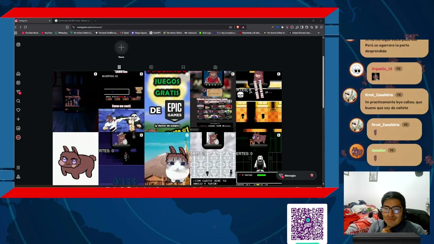Go to Instagram Home feed icon
The width and height of the screenshot is (434, 244).
[18, 74]
